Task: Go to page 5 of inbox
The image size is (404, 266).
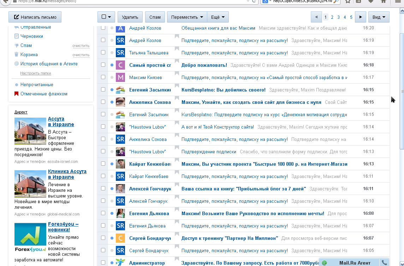Action: (351, 17)
